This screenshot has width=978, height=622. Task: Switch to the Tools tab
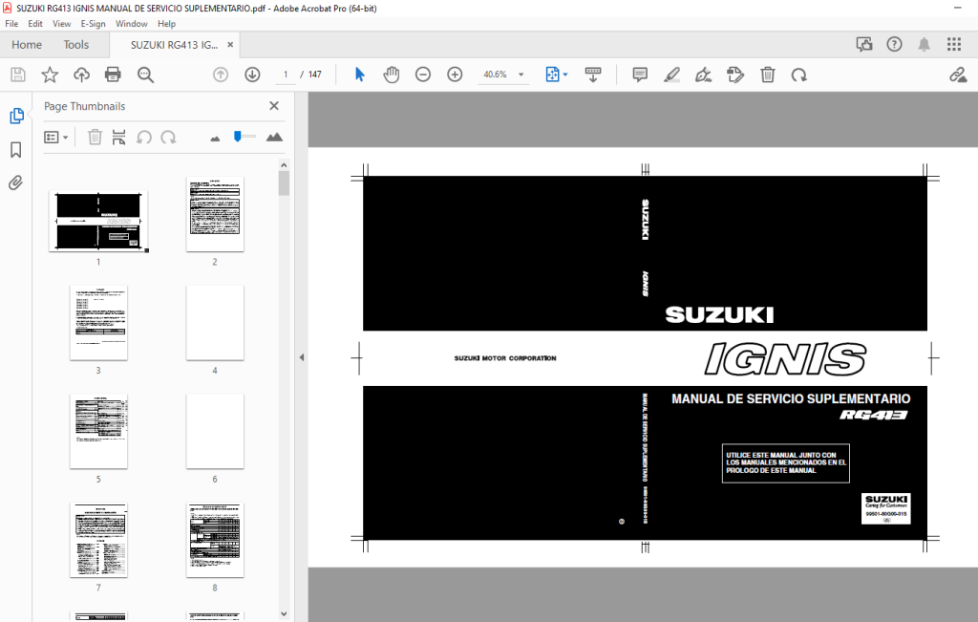(x=76, y=45)
